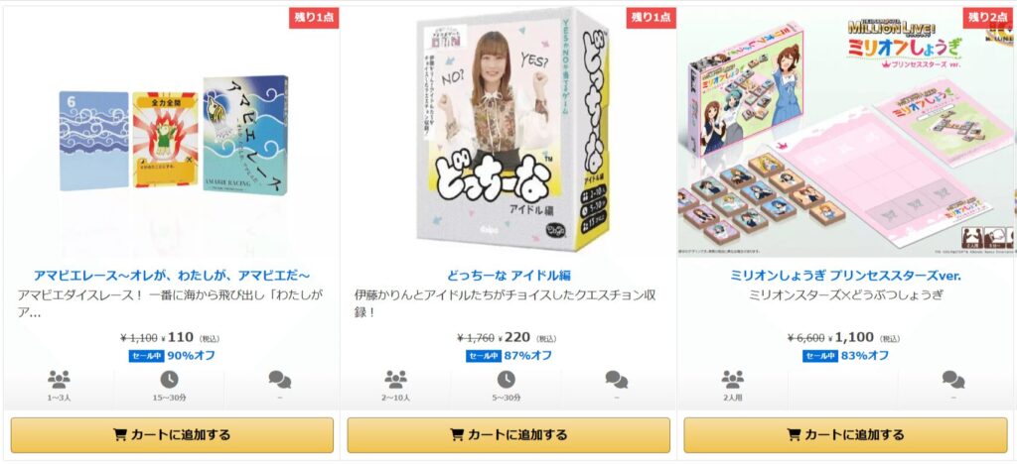Viewport: 1017px width, 464px height.
Task: Open ミリオンしょうぎ プリンセススターズver. link
Action: [x=845, y=276]
